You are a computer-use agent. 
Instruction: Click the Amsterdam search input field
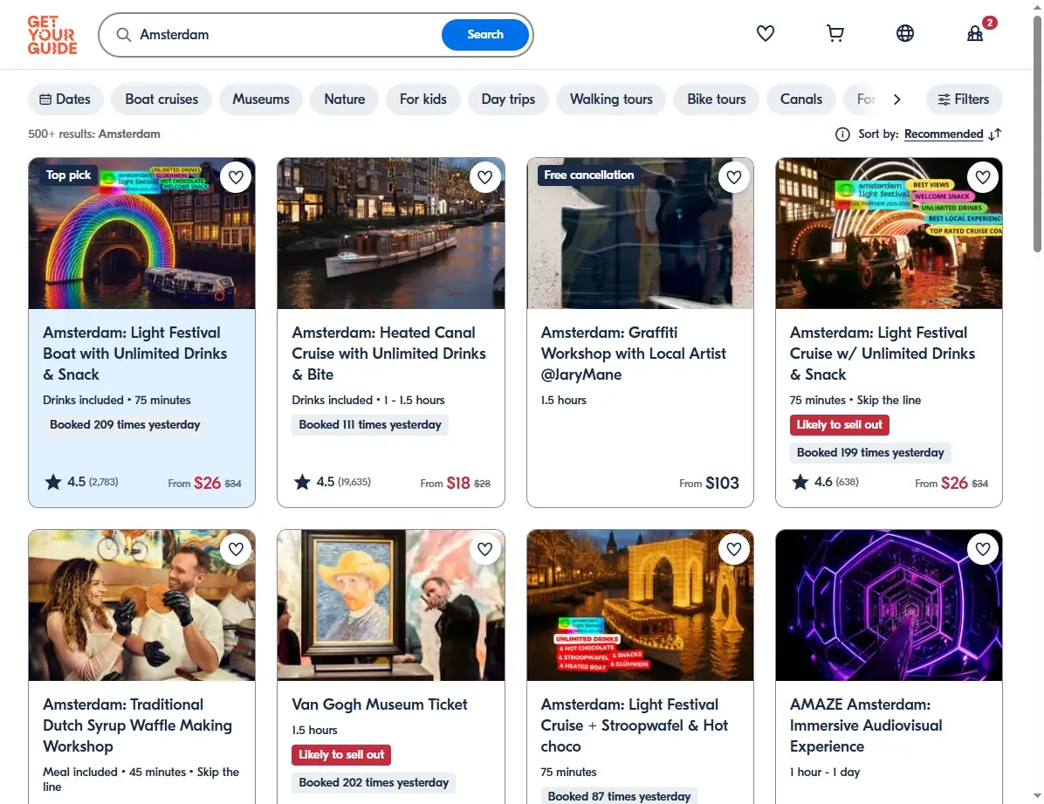pos(286,35)
